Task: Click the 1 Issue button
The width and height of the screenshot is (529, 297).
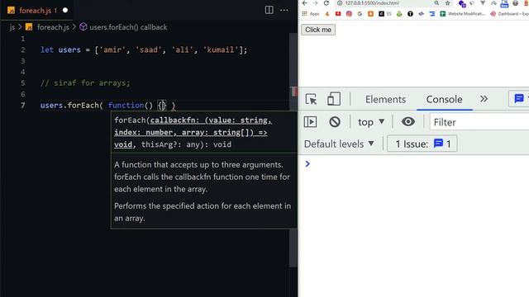Action: point(422,144)
